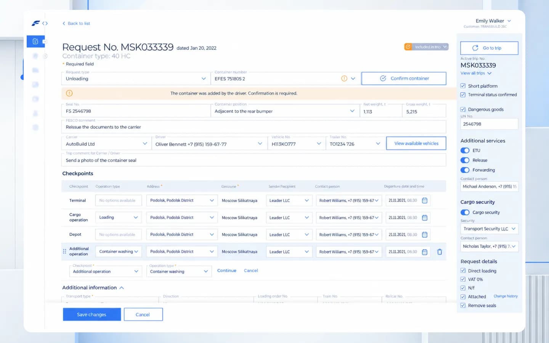Collapse the Additional information section

pos(122,288)
